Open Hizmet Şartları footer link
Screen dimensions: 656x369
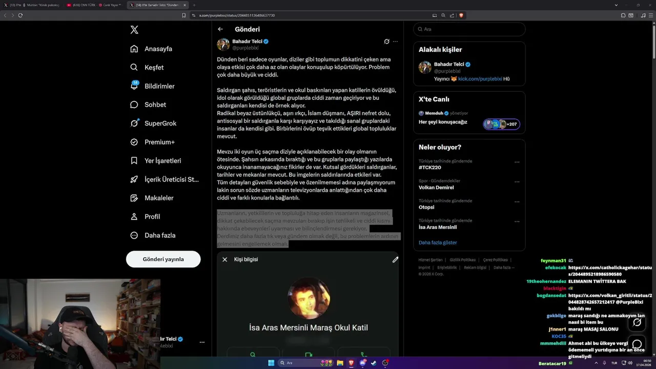tap(430, 260)
